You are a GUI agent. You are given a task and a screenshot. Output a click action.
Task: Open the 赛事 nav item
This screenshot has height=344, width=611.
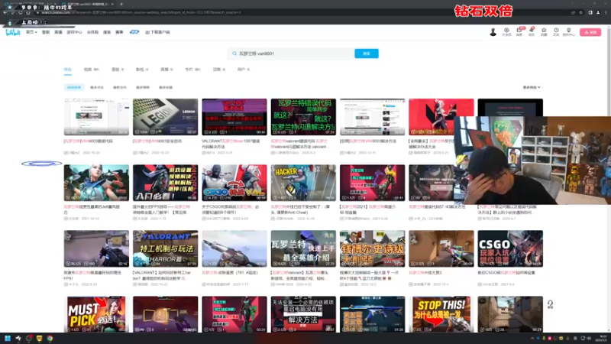(x=119, y=32)
